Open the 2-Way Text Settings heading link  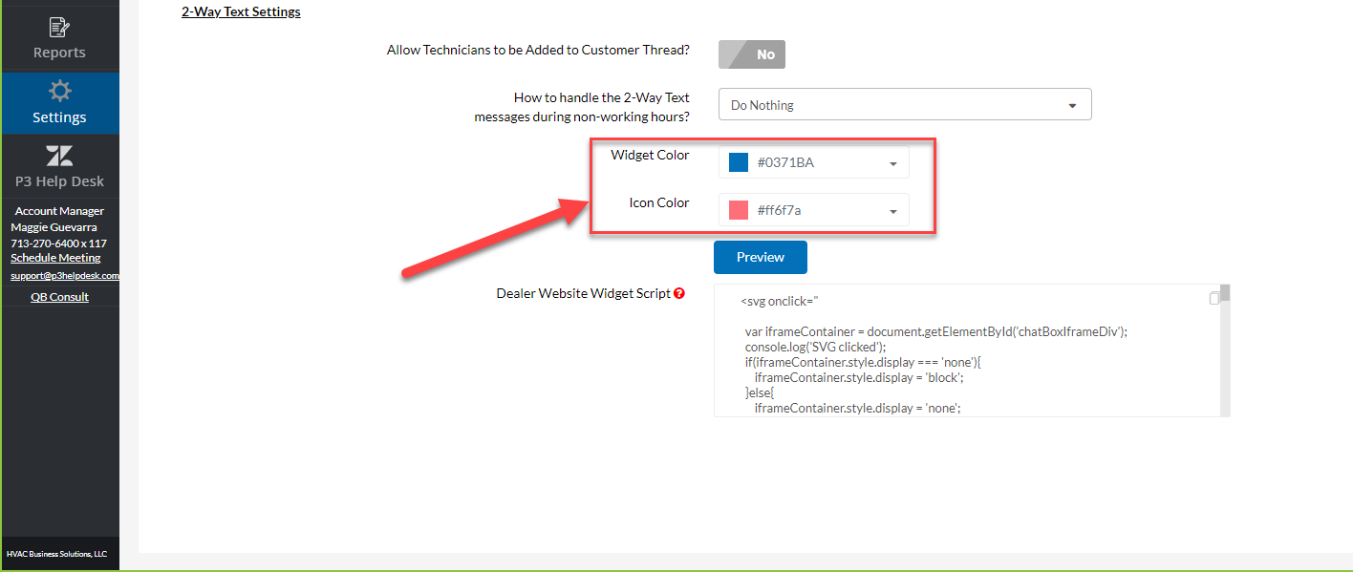tap(240, 11)
